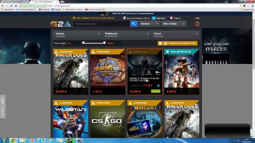This screenshot has width=255, height=143.
Task: Click the Help Desk button
Action: [159, 18]
